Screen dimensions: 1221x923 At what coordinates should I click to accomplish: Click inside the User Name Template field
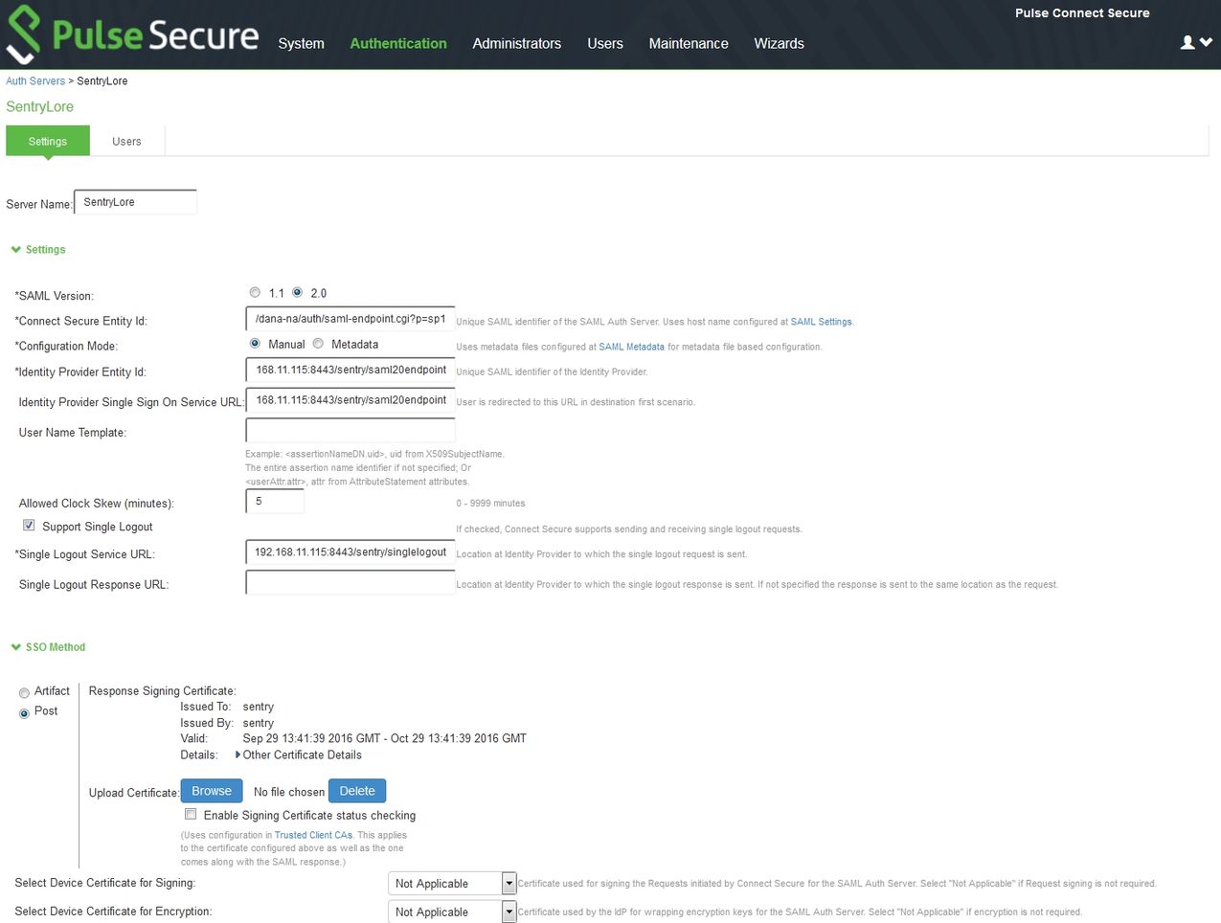point(350,429)
